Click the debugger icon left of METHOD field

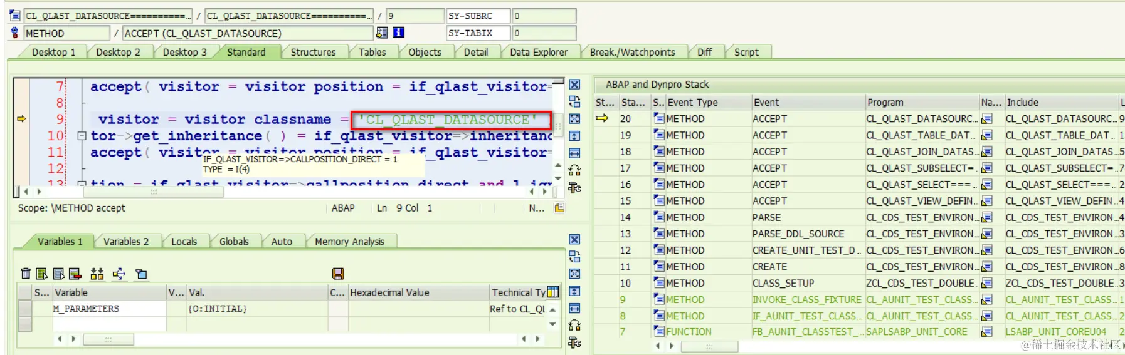pyautogui.click(x=15, y=33)
